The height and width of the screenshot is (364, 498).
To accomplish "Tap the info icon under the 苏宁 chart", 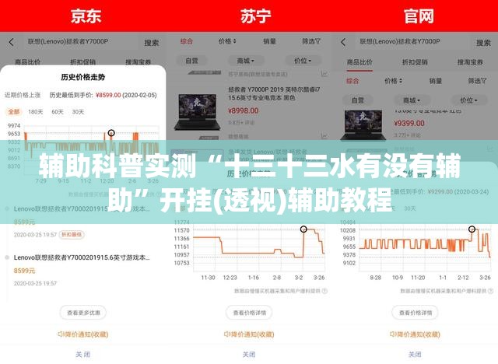I will click(324, 291).
